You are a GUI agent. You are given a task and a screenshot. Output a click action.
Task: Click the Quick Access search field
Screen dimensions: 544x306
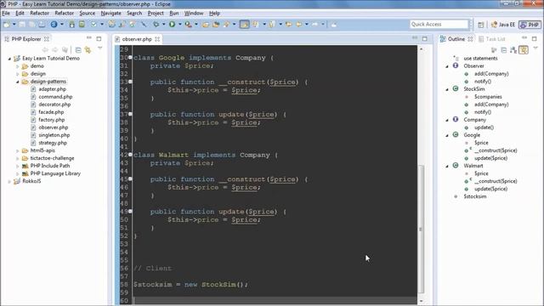point(439,25)
